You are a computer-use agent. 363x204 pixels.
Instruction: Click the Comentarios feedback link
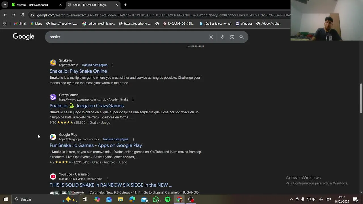click(x=196, y=46)
